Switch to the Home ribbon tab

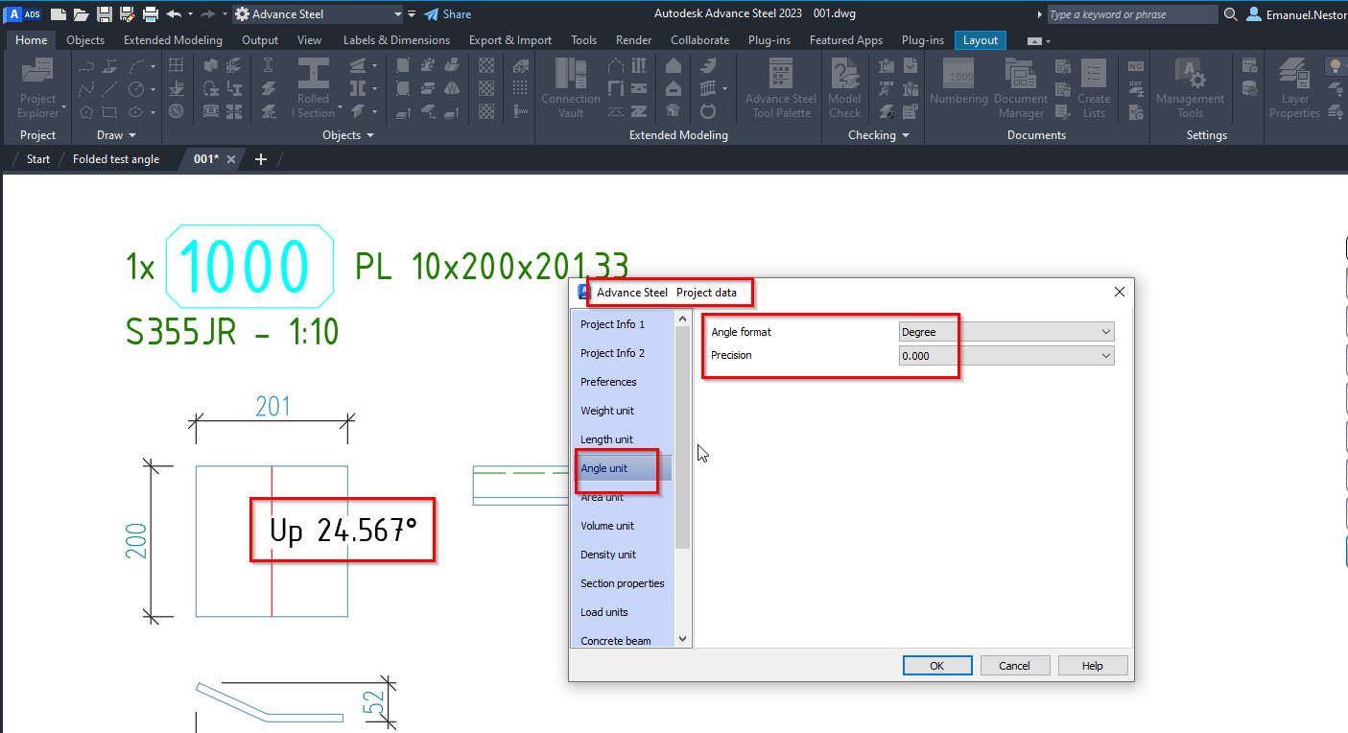tap(32, 40)
